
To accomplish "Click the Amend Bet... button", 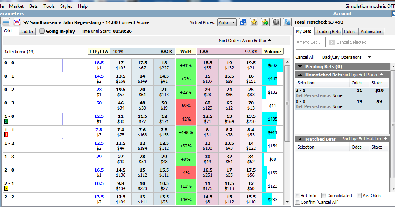I will coord(309,42).
